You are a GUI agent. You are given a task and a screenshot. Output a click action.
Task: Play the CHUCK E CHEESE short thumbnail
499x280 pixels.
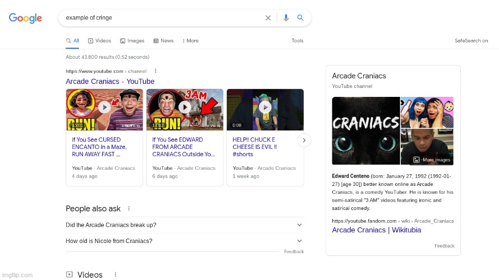click(265, 110)
